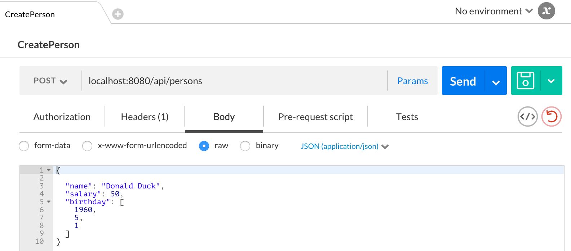Click the generate code snippet icon
Viewport: 571px width, 251px height.
point(527,117)
